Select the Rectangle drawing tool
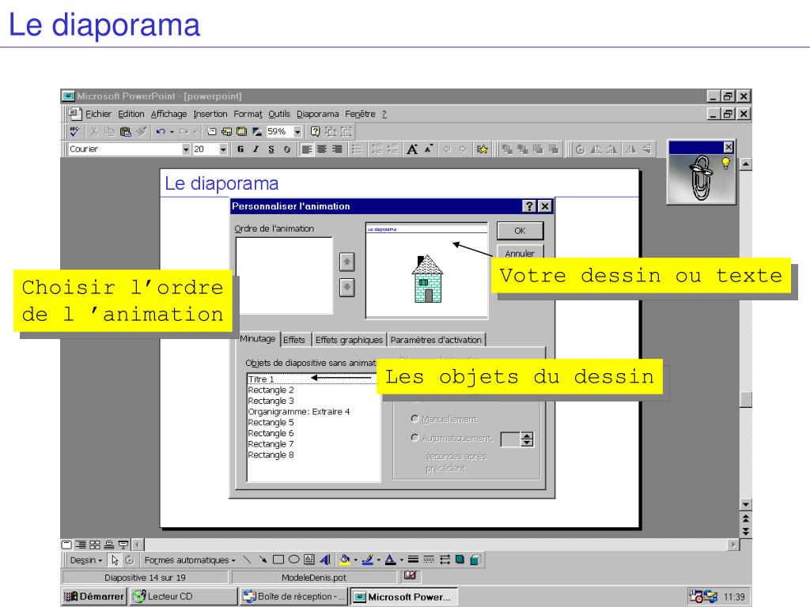The image size is (810, 607). click(x=278, y=560)
